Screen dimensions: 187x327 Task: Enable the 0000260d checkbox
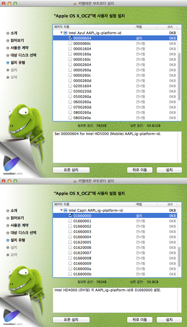coord(70,80)
